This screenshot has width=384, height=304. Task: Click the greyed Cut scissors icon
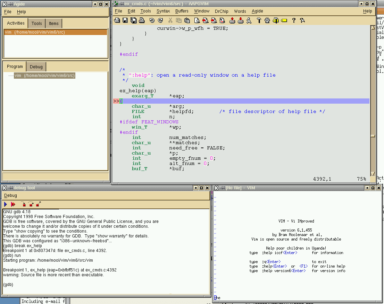170,20
